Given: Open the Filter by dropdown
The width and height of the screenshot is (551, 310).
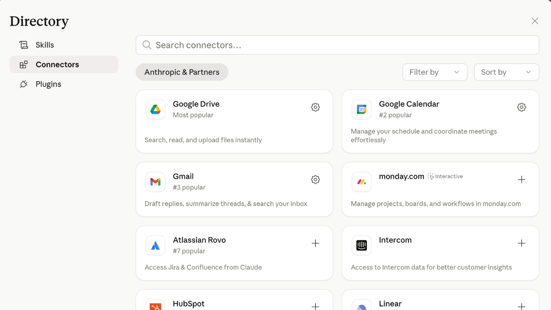Looking at the screenshot, I should (x=435, y=72).
